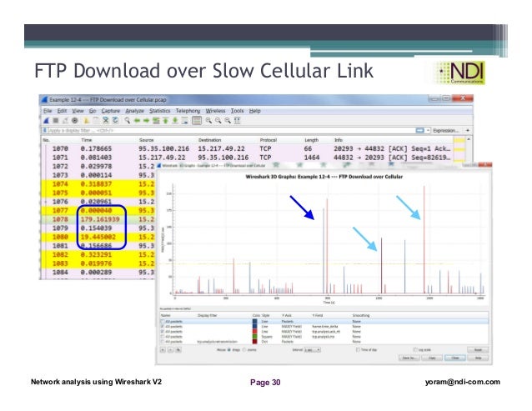Click Save As... in IO Graphs

click(409, 358)
